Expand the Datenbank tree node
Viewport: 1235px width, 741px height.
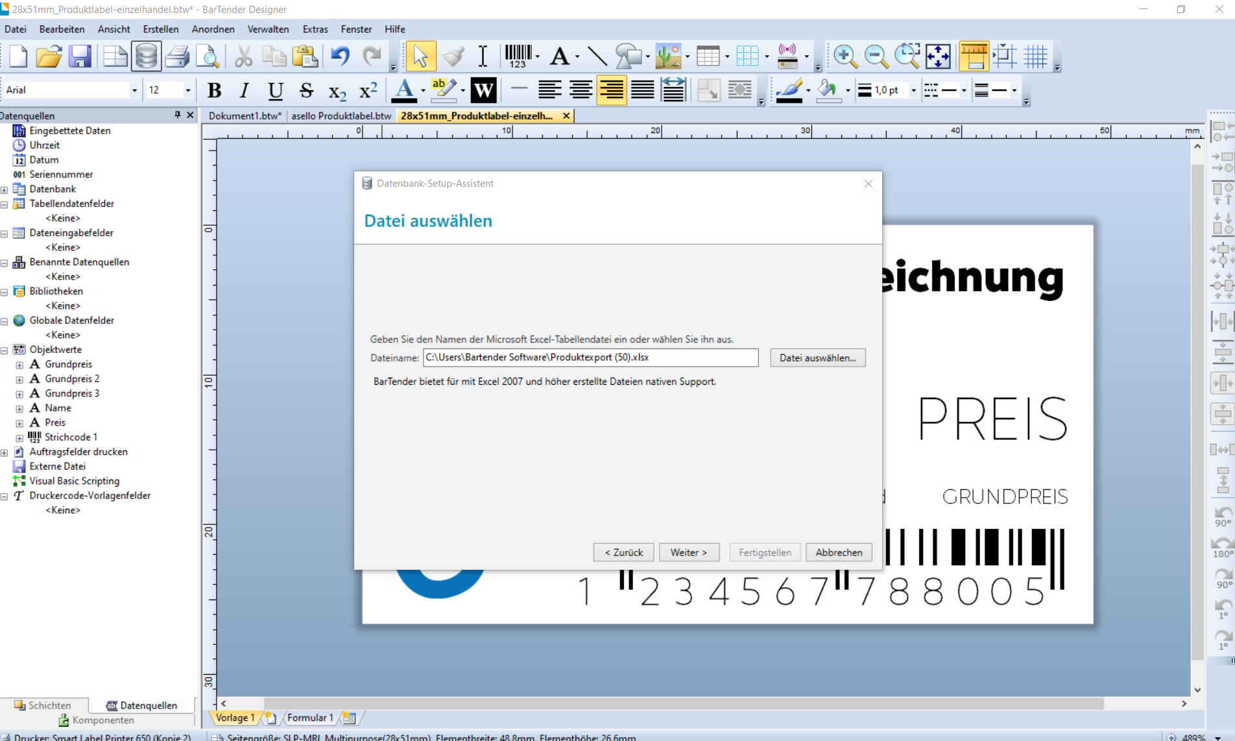(x=5, y=189)
